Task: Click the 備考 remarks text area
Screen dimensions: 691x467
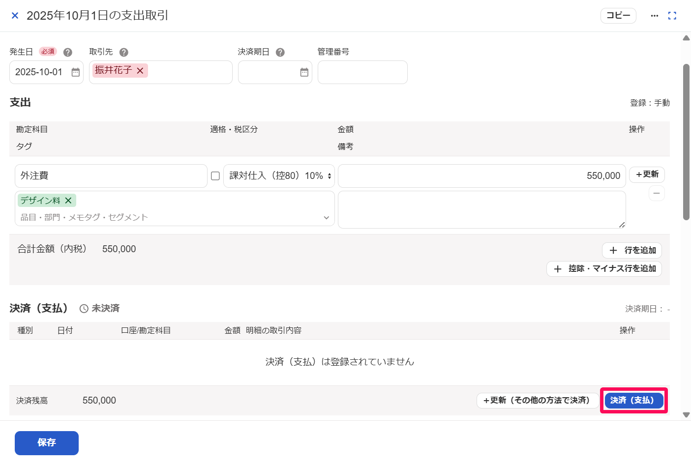Action: (482, 210)
